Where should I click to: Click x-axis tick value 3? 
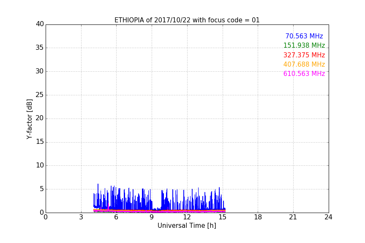point(81,217)
